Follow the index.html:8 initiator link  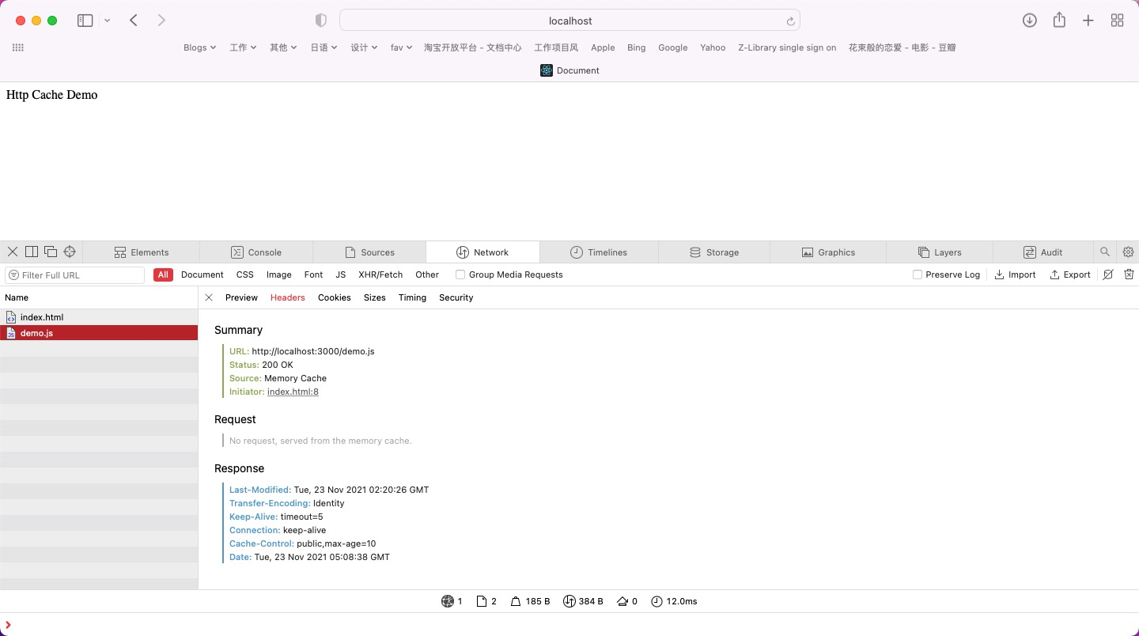(293, 392)
